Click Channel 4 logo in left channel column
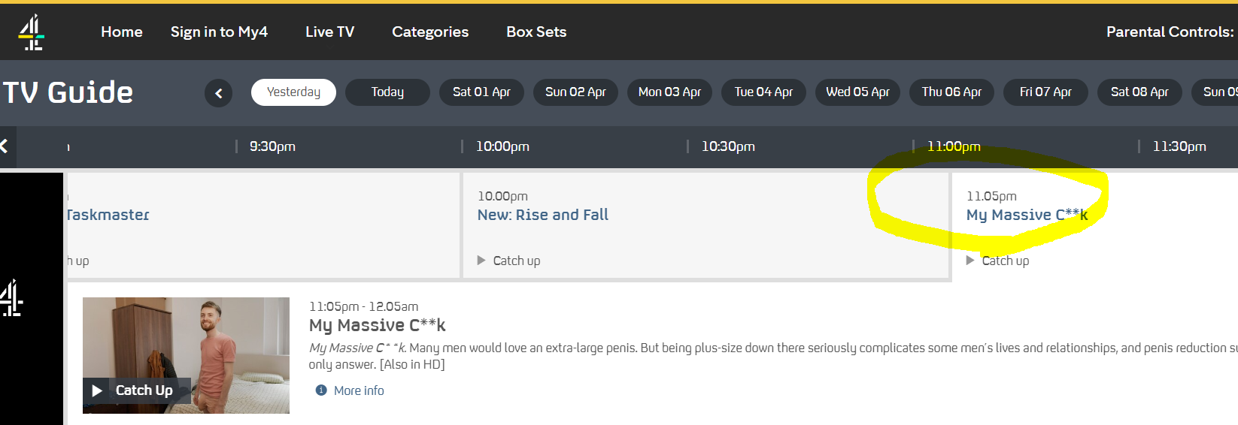This screenshot has height=425, width=1238. tap(11, 298)
